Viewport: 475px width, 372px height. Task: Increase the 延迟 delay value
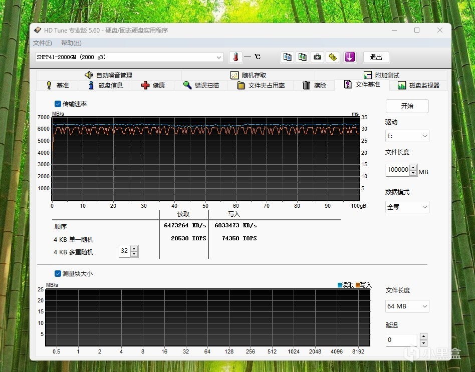coord(424,336)
